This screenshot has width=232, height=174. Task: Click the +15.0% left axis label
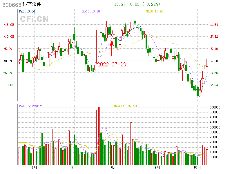point(9,25)
